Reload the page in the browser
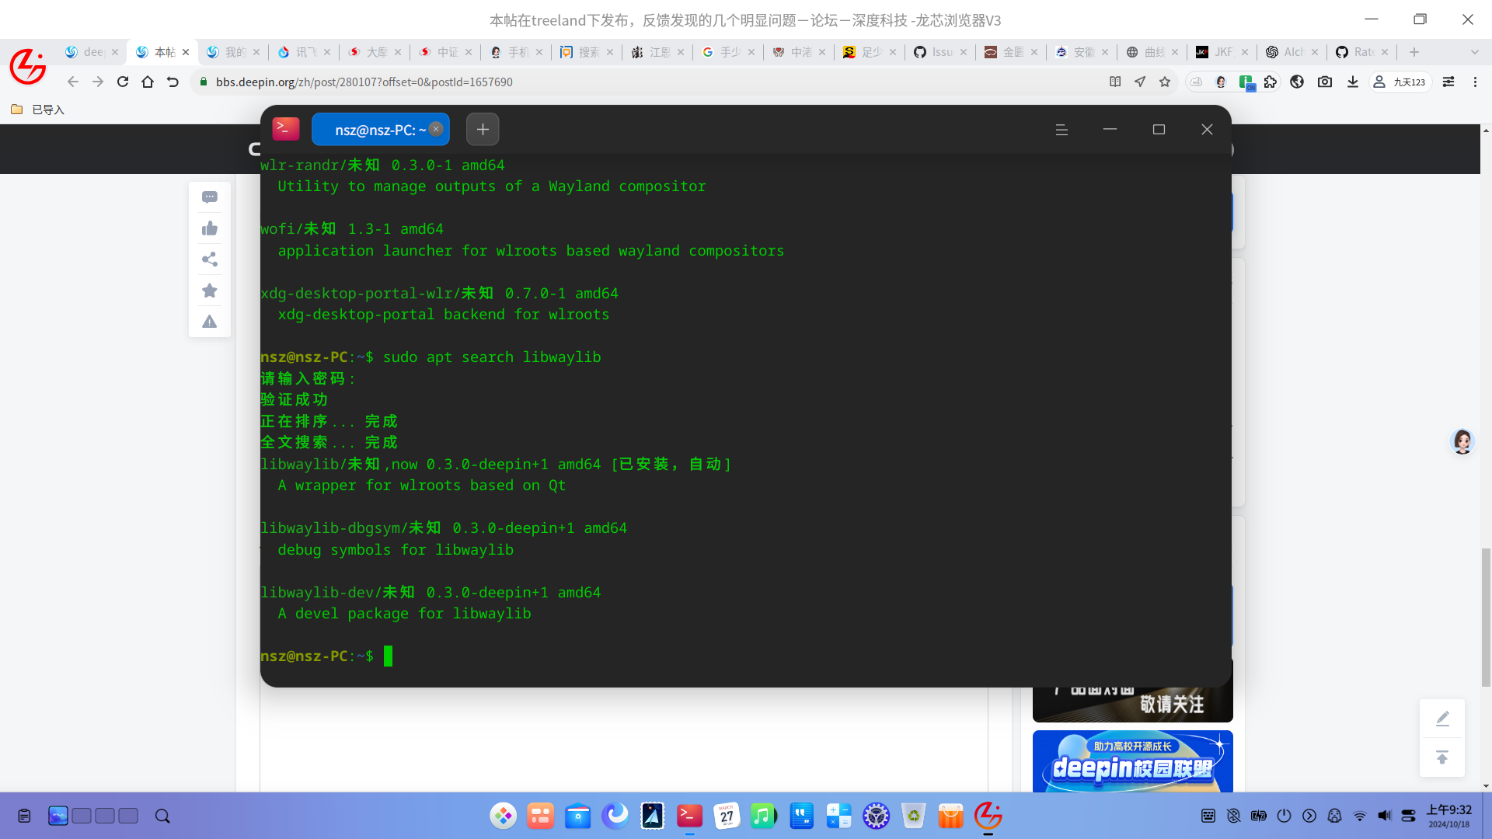Image resolution: width=1492 pixels, height=839 pixels. coord(123,82)
